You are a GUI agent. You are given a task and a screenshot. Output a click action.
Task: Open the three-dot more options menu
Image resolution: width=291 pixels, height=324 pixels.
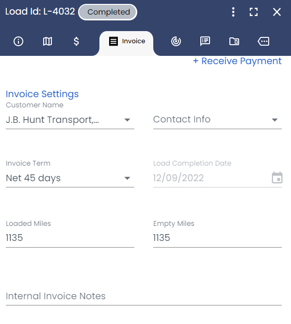233,12
